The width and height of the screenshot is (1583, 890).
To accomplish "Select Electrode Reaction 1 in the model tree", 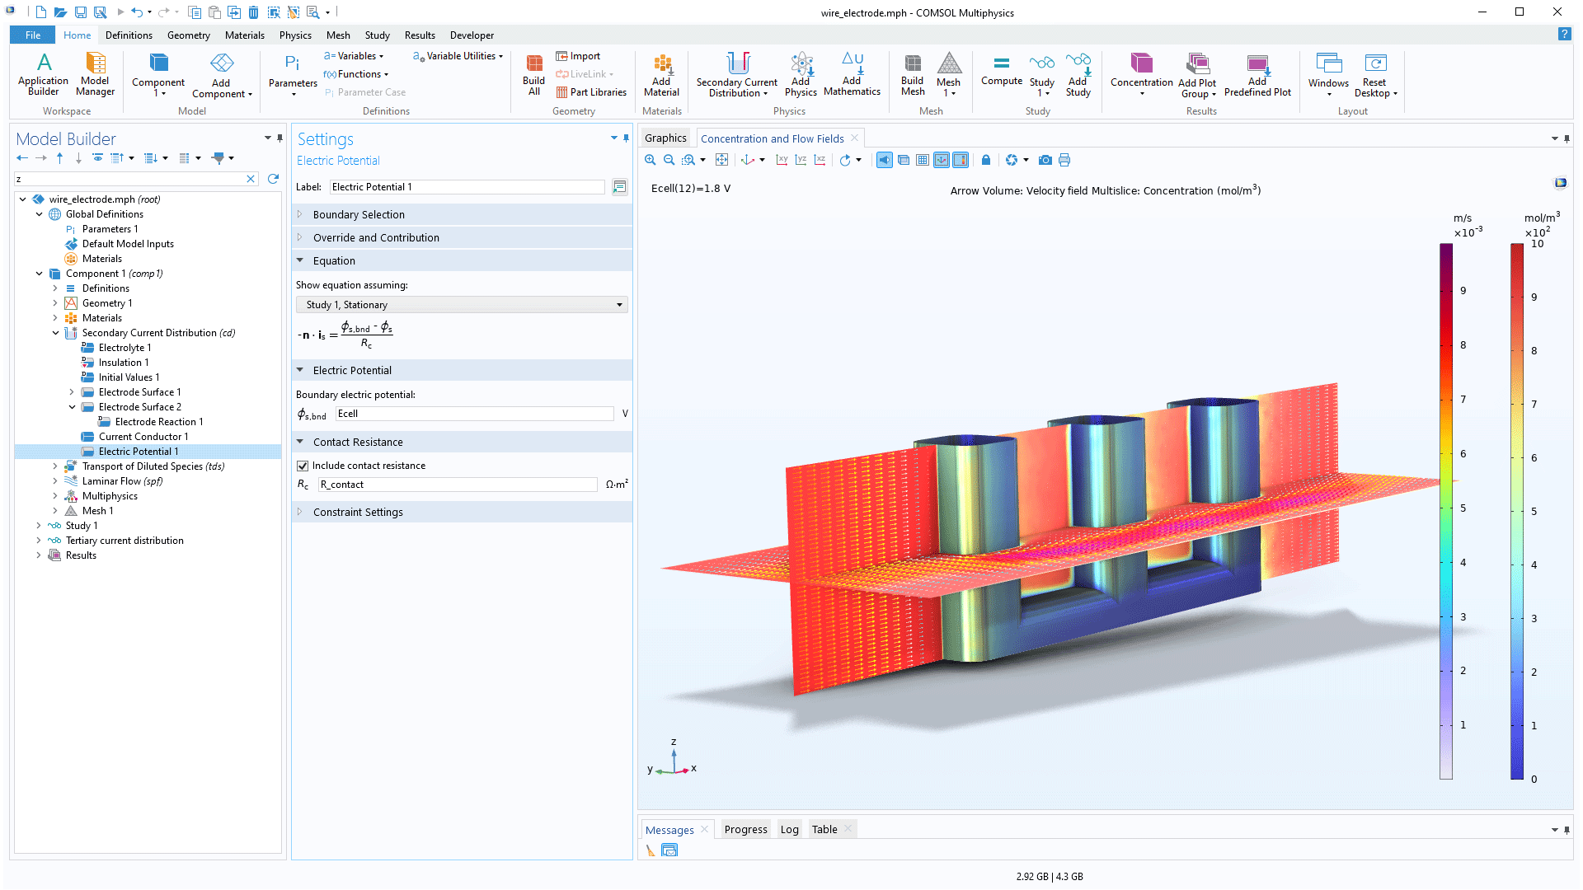I will click(x=159, y=421).
